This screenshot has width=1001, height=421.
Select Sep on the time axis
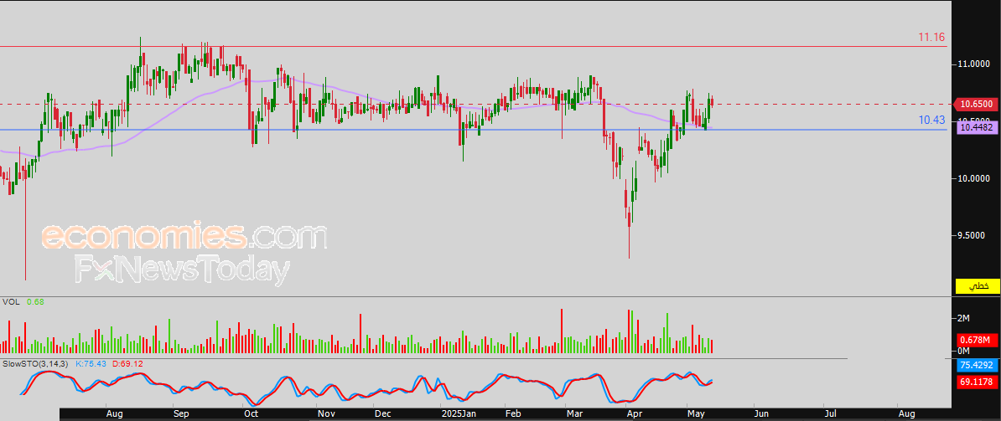tap(182, 414)
